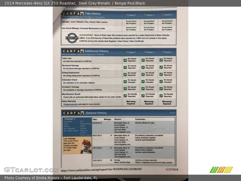Click Total Loss checkmark for Owner 3
This screenshot has width=241, height=181.
[161, 60]
